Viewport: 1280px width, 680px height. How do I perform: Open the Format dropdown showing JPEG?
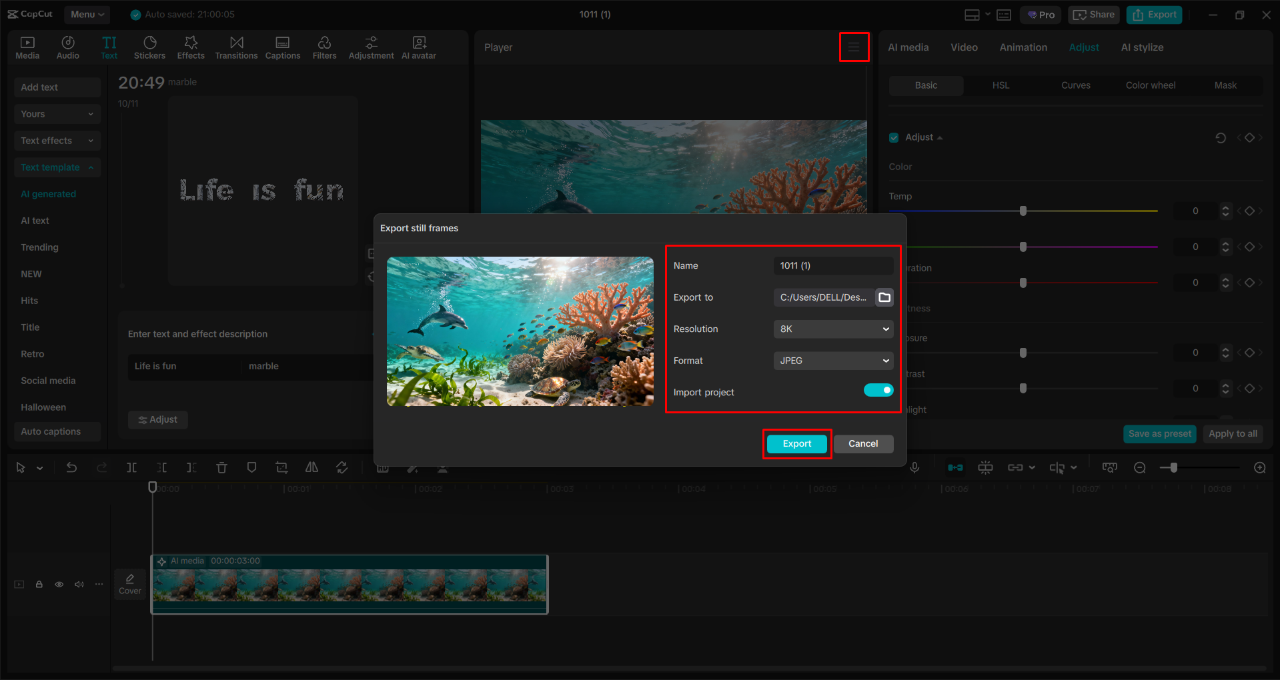tap(832, 360)
